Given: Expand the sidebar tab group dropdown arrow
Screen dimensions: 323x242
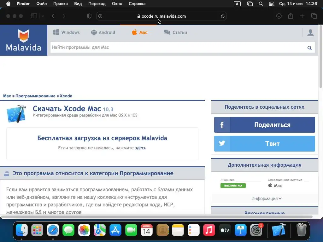Looking at the screenshot, I should pos(43,16).
